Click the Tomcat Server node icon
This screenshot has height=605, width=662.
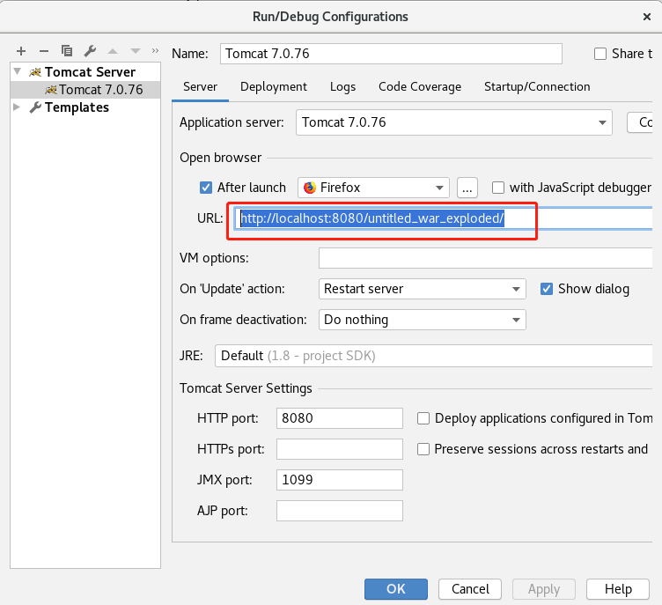click(35, 72)
